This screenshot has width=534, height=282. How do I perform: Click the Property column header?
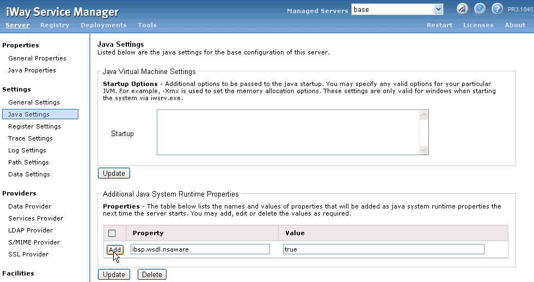[148, 233]
